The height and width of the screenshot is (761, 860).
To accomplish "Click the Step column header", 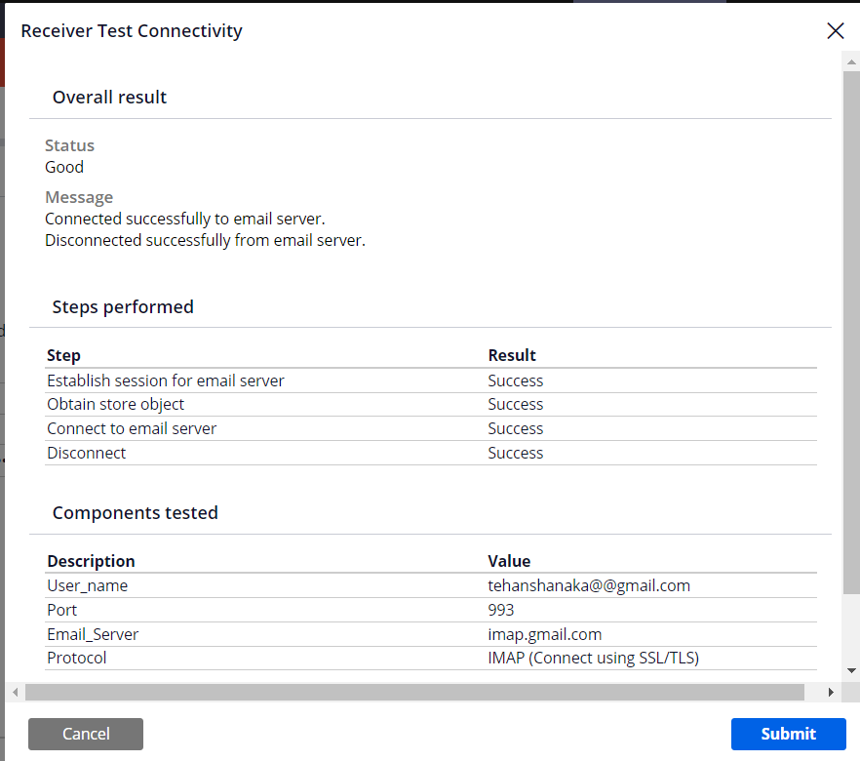I will (63, 355).
